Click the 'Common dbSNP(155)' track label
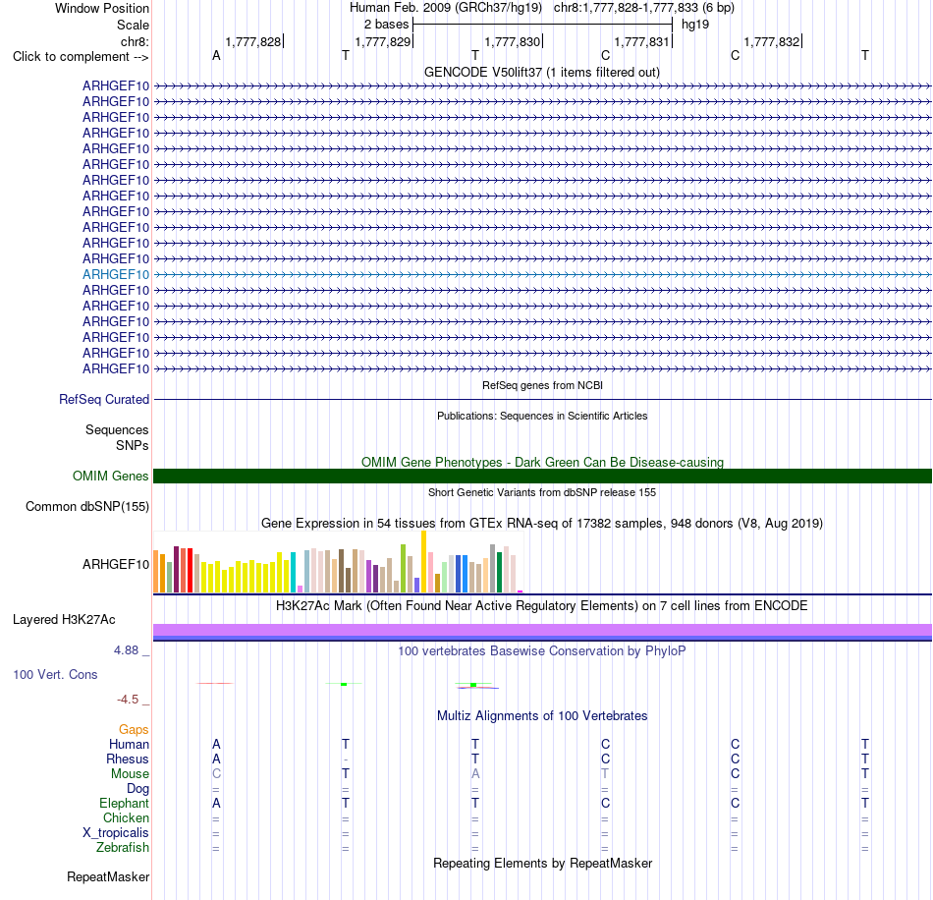 coord(86,507)
